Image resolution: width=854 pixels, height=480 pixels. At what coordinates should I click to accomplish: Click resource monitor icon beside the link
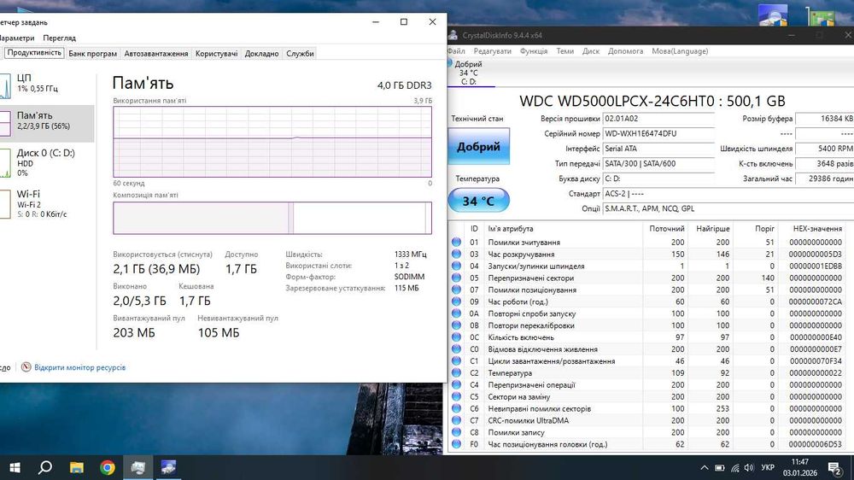tap(26, 367)
